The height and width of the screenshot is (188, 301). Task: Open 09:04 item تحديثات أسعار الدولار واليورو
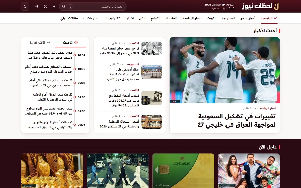coord(49,125)
